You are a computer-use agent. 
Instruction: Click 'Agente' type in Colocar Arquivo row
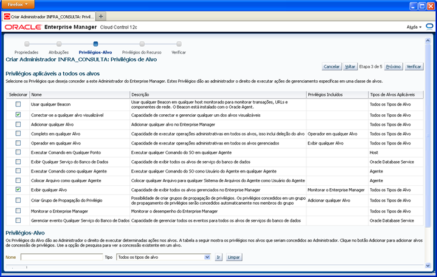click(x=376, y=180)
